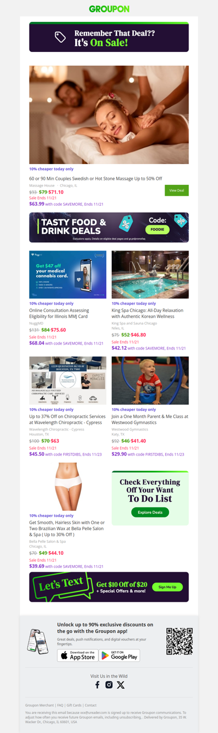Open the X (Twitter) social icon
The width and height of the screenshot is (218, 733).
(120, 685)
